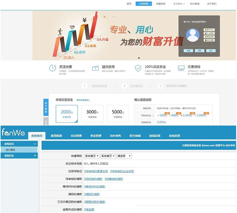Switch to the 股票配置 admin tab

click(56, 136)
